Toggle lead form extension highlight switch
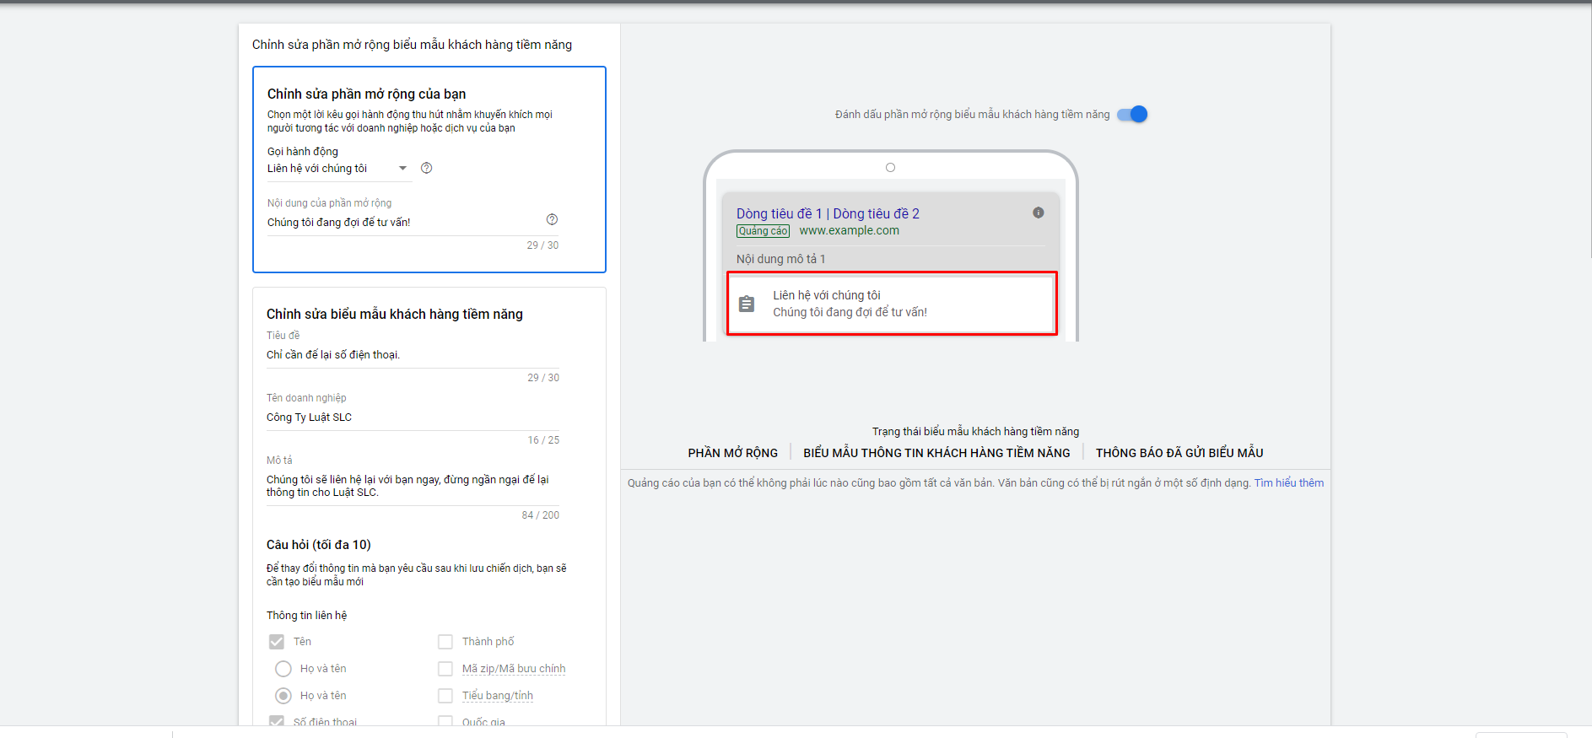This screenshot has width=1592, height=738. [x=1133, y=114]
